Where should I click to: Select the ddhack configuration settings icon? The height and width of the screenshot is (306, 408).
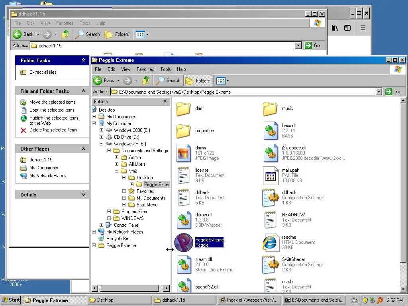pyautogui.click(x=271, y=198)
